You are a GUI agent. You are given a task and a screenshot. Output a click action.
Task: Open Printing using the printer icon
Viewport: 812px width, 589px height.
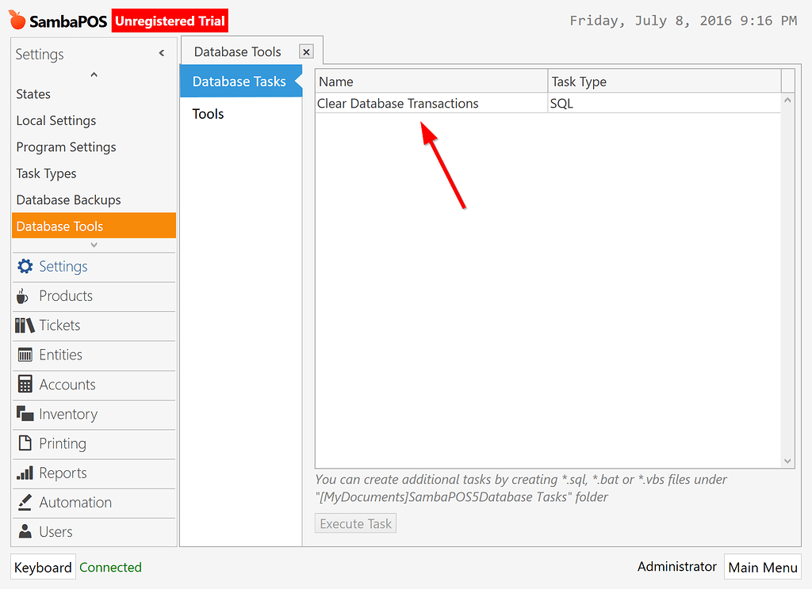(24, 443)
